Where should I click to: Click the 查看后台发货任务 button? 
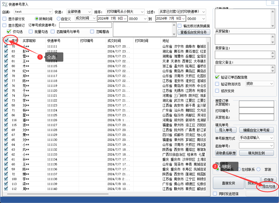coord(194,32)
